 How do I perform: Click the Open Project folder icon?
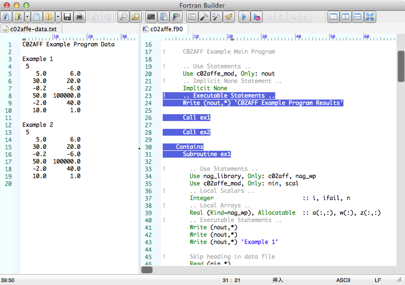coord(18,17)
